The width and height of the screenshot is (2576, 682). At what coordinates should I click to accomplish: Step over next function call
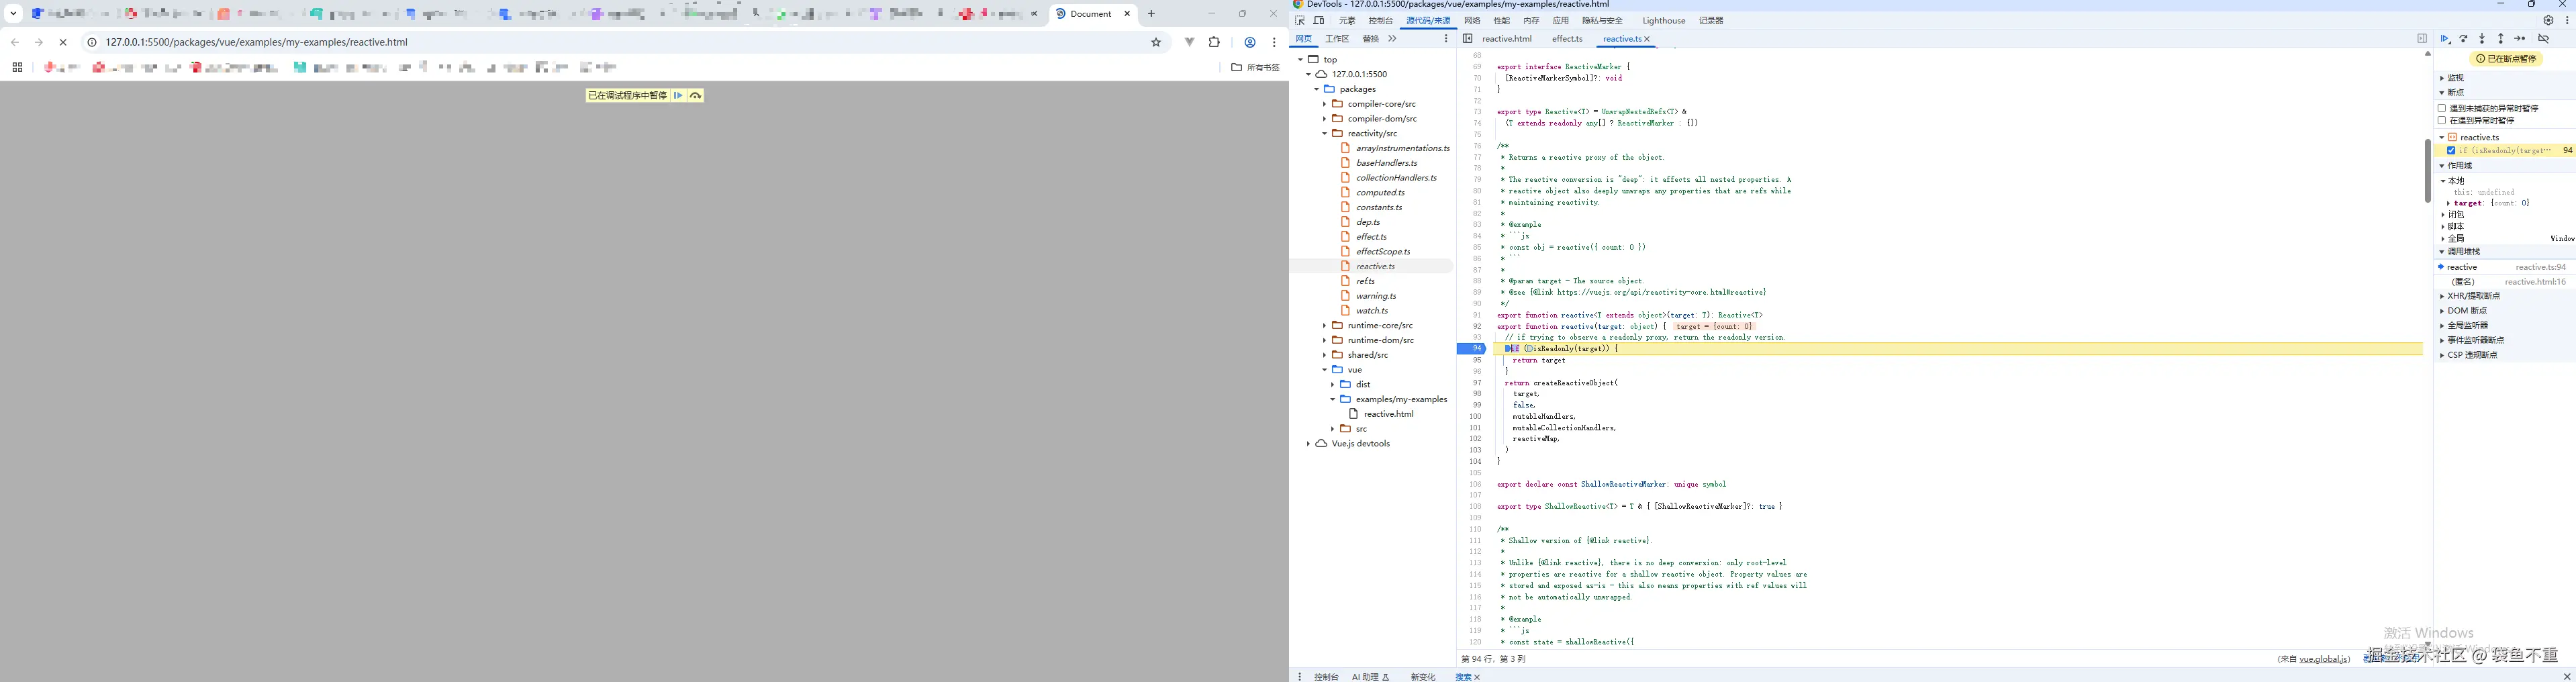coord(2463,39)
